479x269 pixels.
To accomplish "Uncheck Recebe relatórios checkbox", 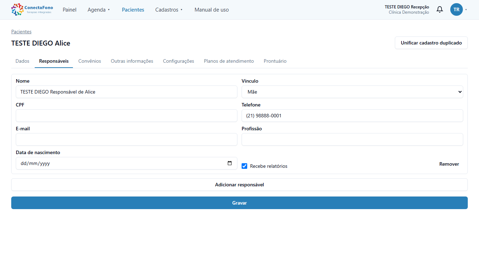I will tap(244, 166).
